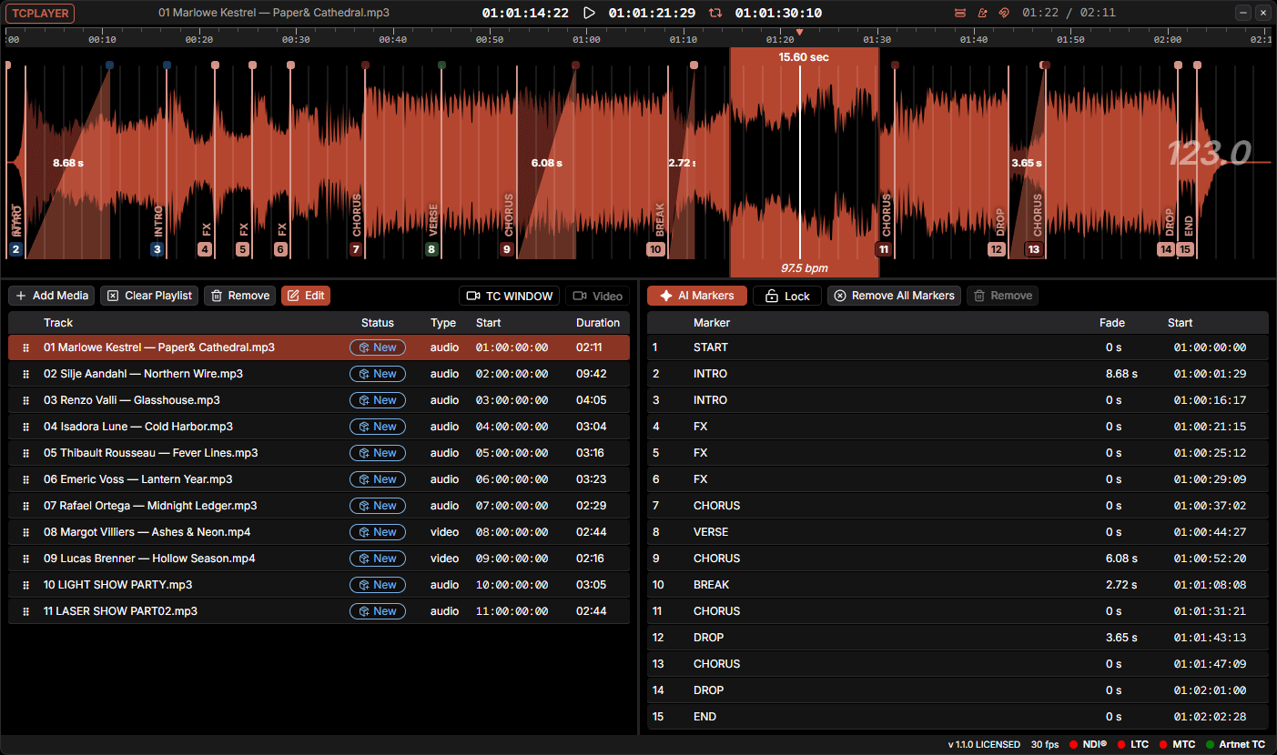The image size is (1277, 755).
Task: Click the 15.60 sec loop region label
Action: 804,57
